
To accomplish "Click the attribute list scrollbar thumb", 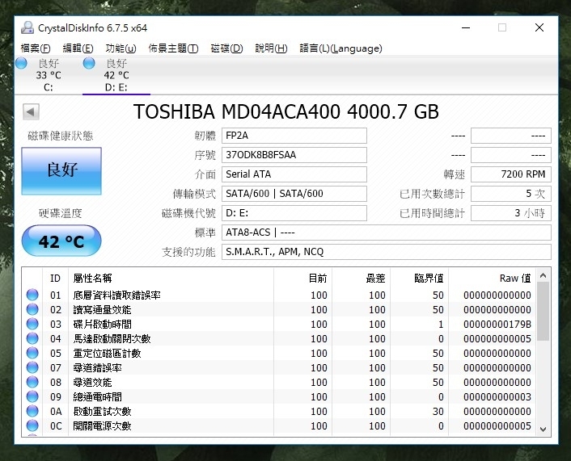I will (543, 311).
